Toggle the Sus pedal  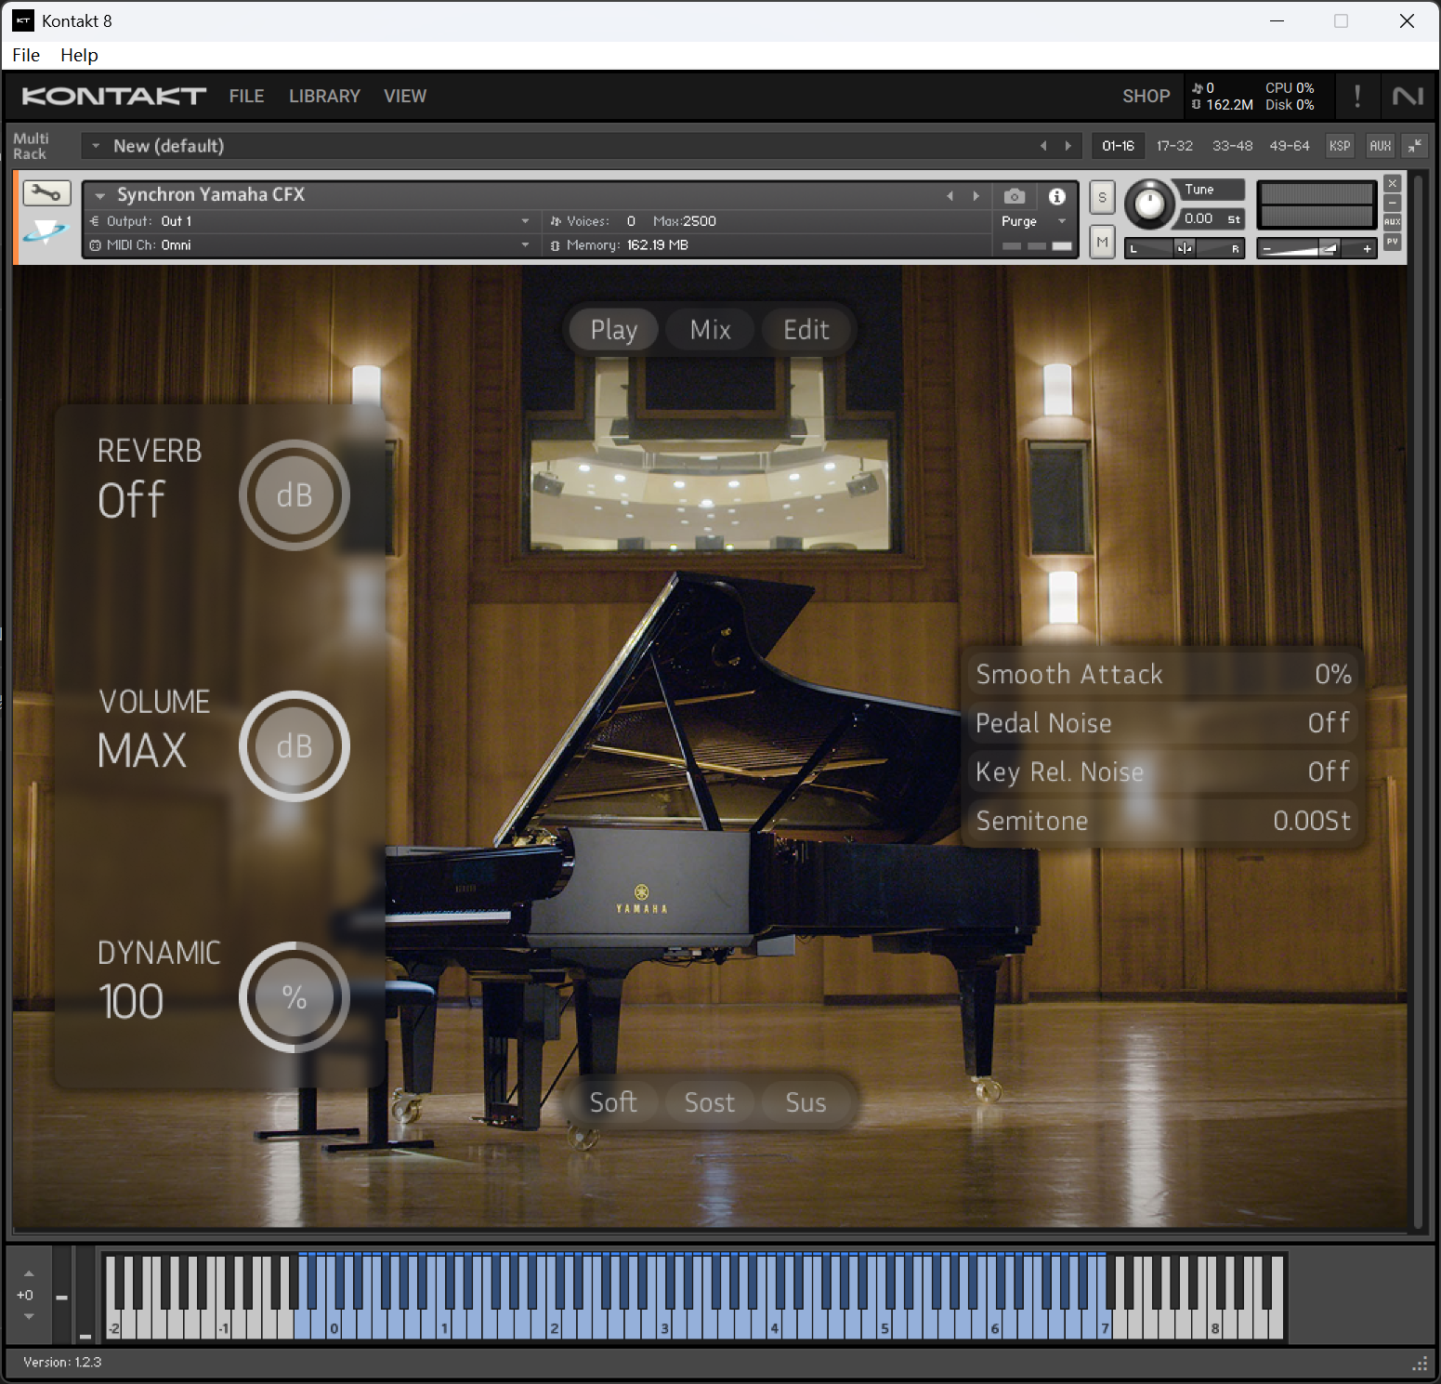[806, 1102]
